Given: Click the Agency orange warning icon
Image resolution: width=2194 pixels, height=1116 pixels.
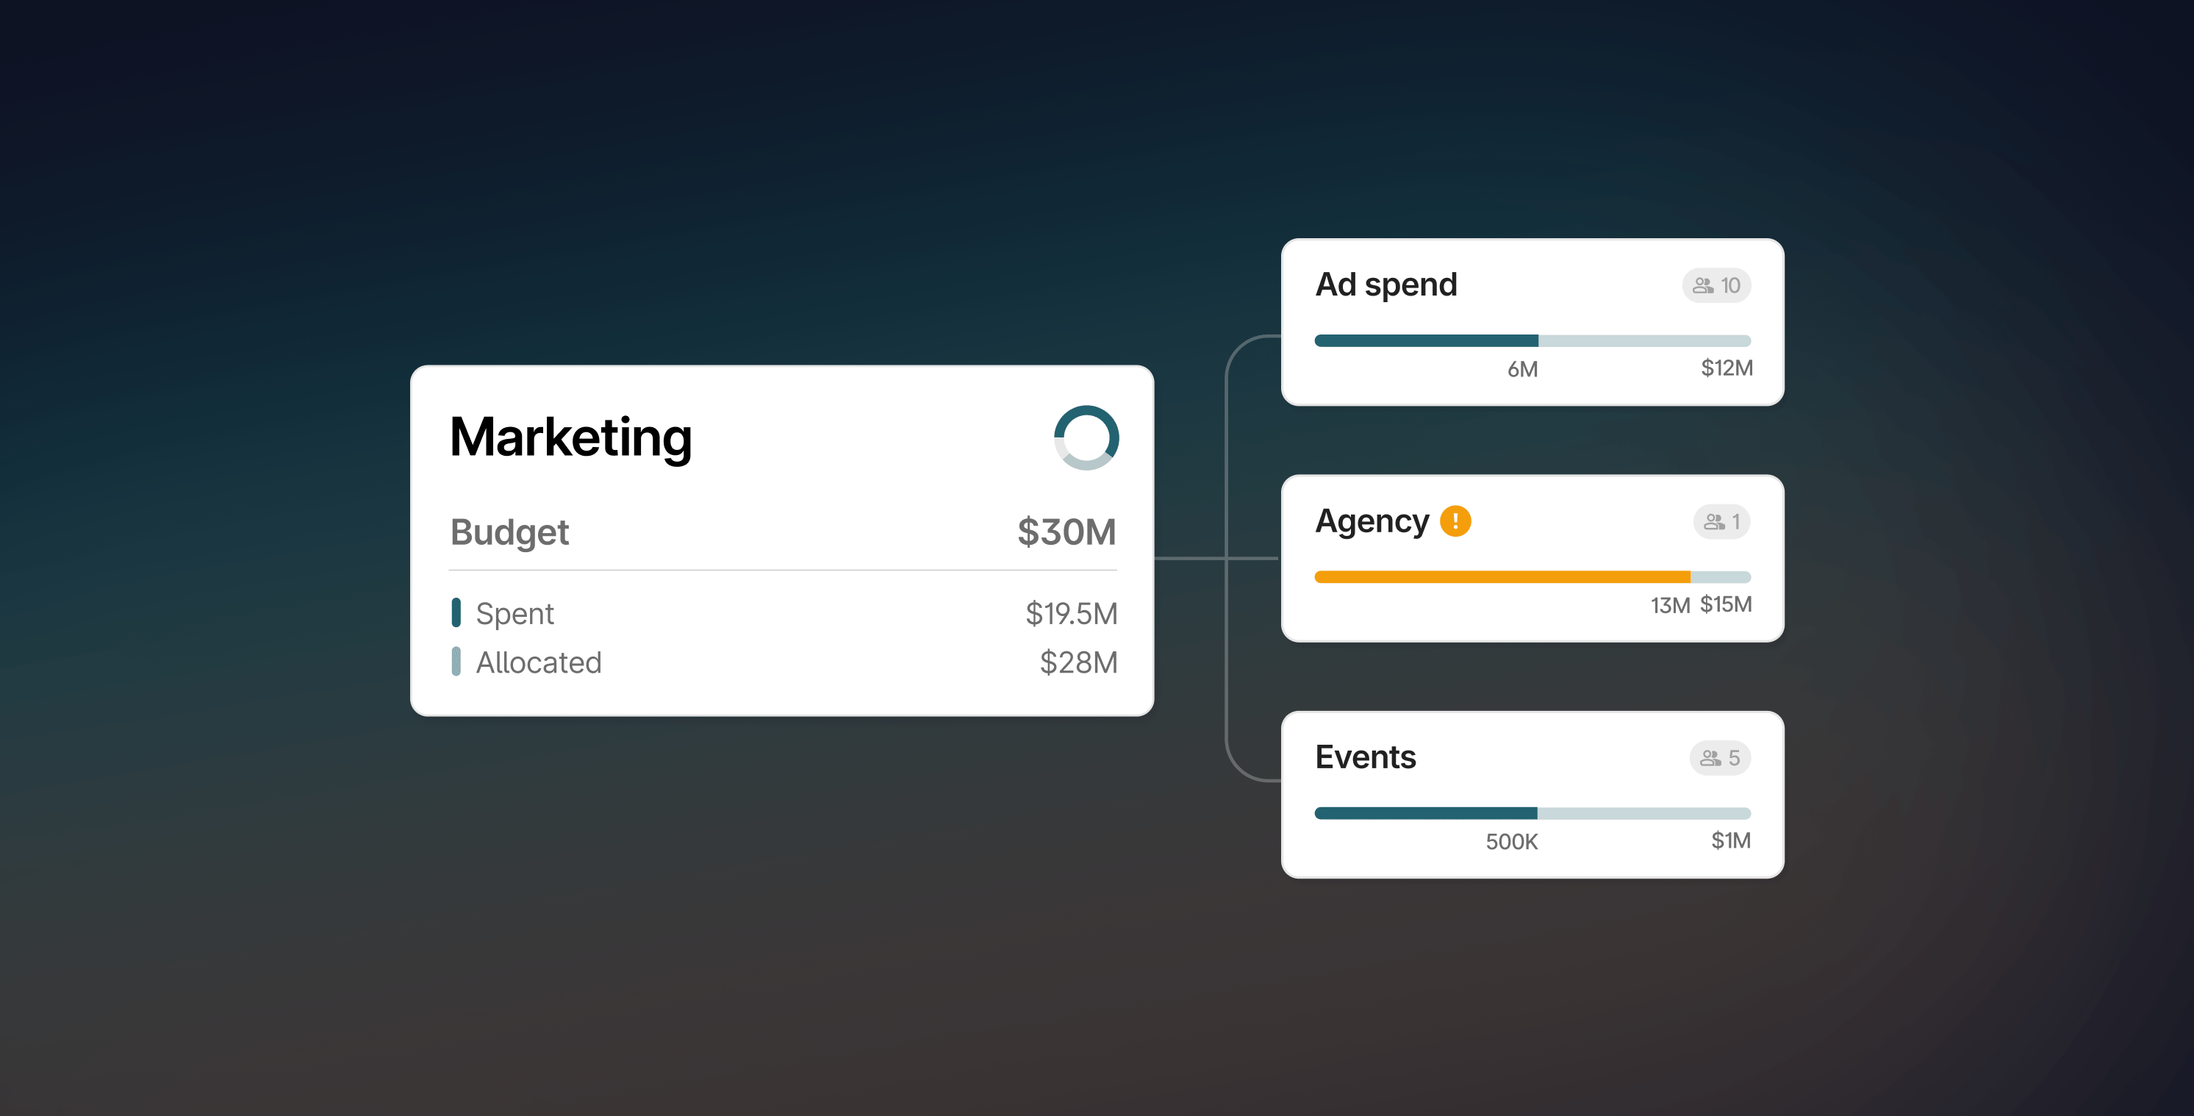Looking at the screenshot, I should (1455, 521).
